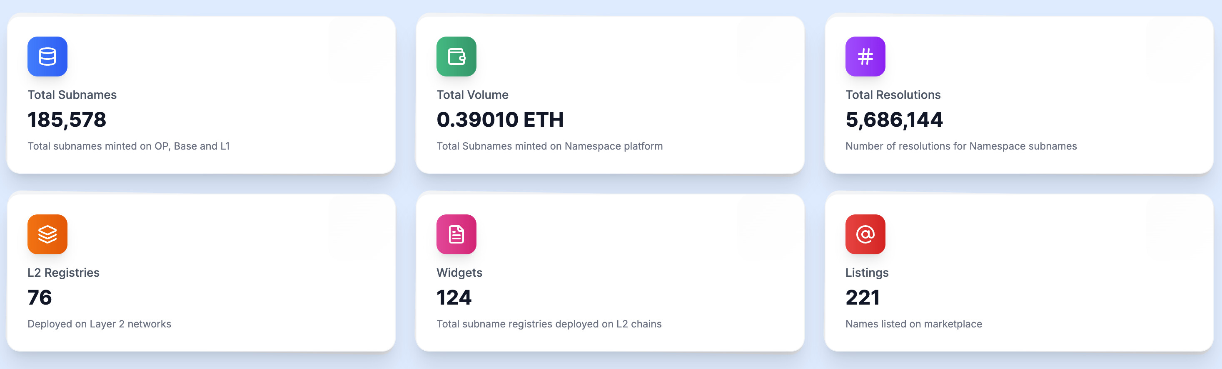Click "Names listed on marketplace" description
This screenshot has width=1222, height=369.
coord(914,324)
